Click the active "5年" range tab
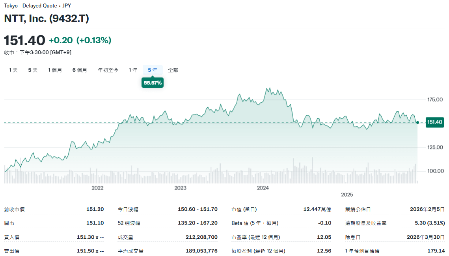 click(152, 70)
